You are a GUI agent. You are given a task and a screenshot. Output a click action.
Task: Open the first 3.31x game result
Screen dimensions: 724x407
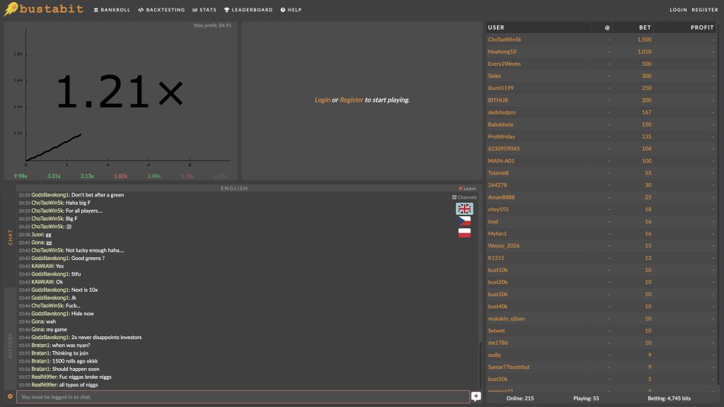54,176
